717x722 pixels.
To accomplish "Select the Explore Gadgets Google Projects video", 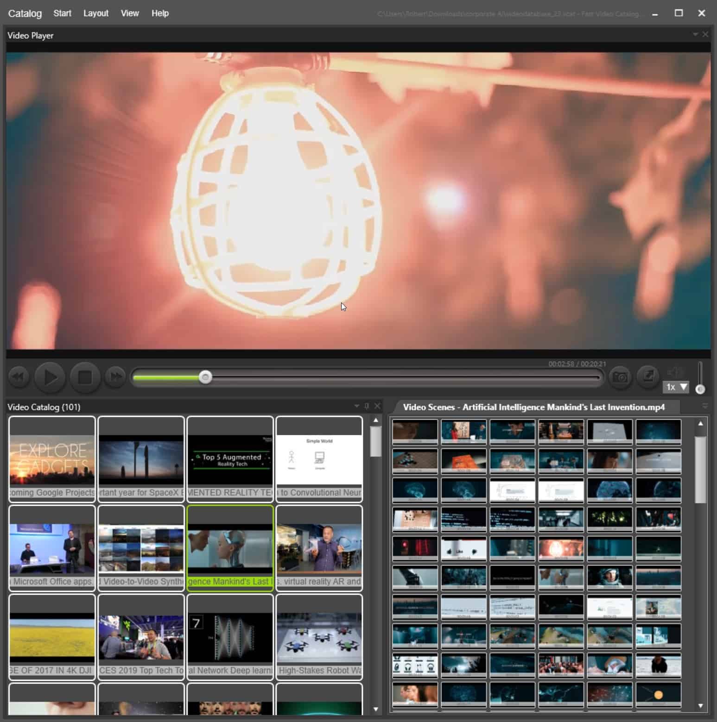I will coord(52,459).
